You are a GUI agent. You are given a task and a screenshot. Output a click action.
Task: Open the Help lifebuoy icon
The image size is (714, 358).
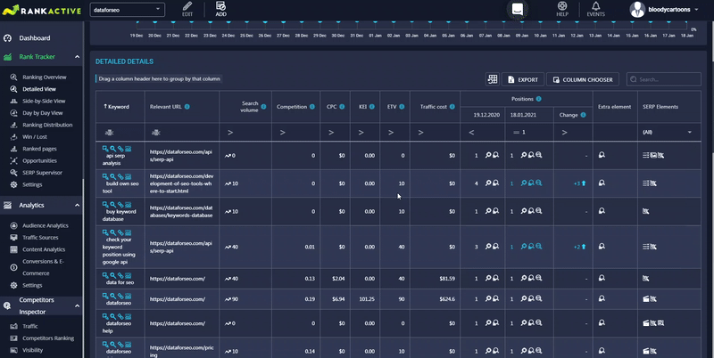(x=562, y=6)
